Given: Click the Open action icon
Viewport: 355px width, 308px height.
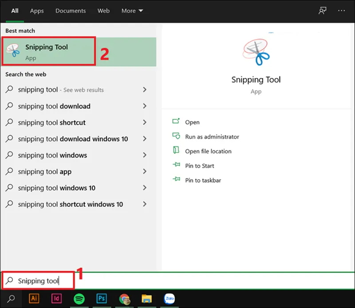Looking at the screenshot, I should [176, 121].
